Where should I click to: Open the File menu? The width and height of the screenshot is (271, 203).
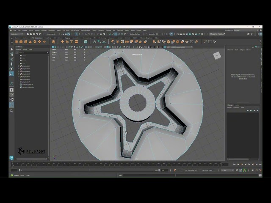[15, 30]
